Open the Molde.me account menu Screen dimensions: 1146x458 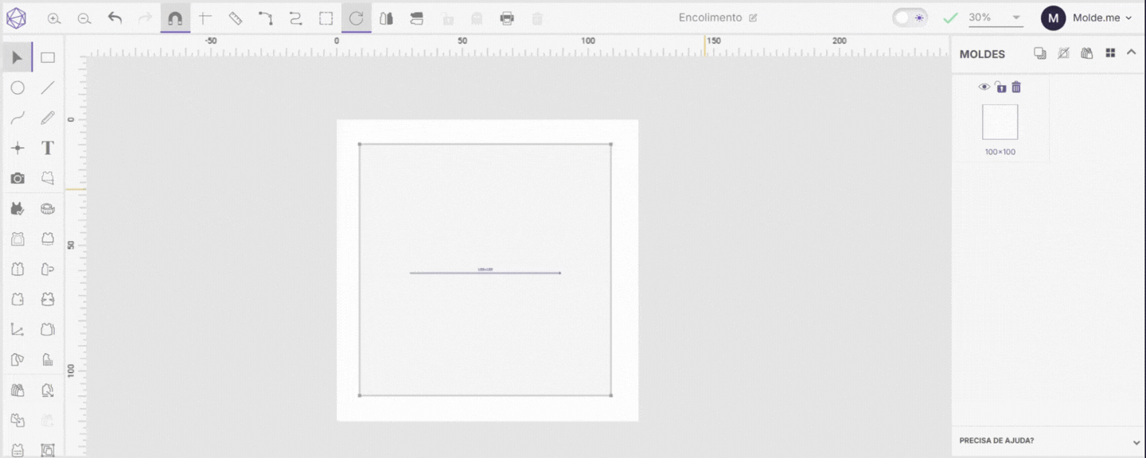pos(1087,17)
